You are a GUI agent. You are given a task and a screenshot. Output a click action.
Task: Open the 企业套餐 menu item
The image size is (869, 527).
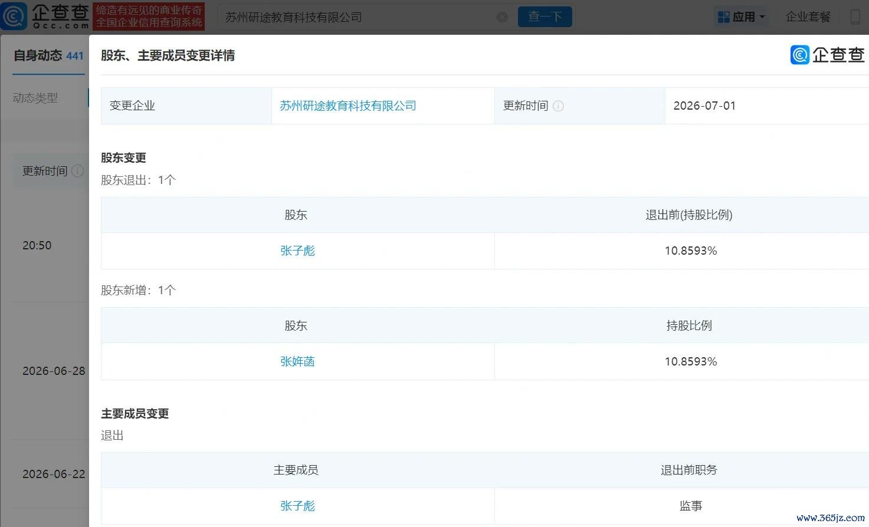tap(808, 17)
